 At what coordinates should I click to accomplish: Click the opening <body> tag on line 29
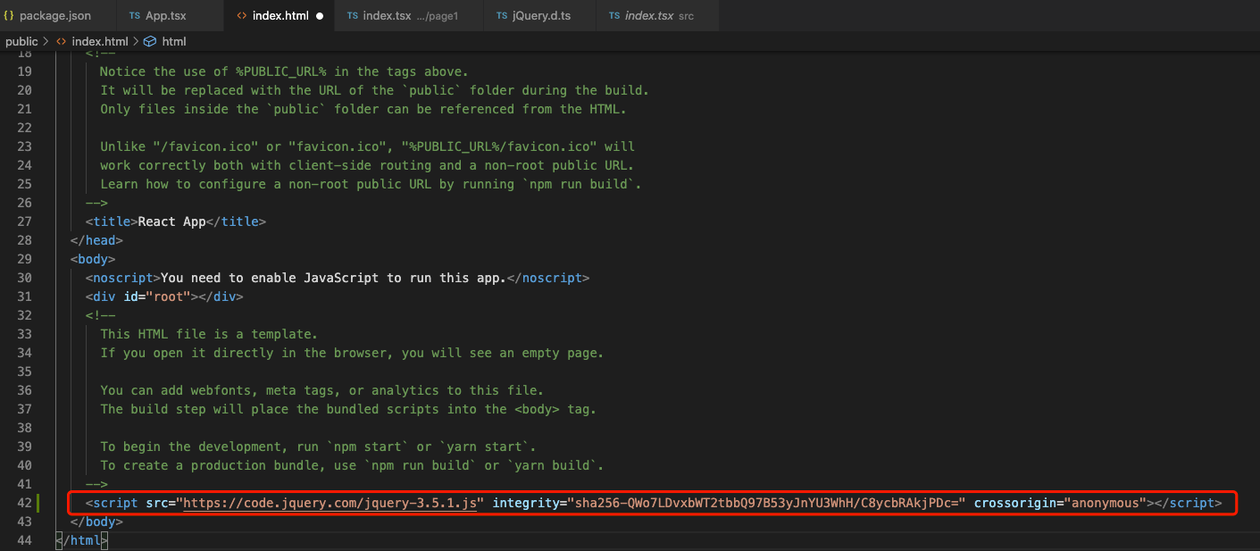click(93, 259)
